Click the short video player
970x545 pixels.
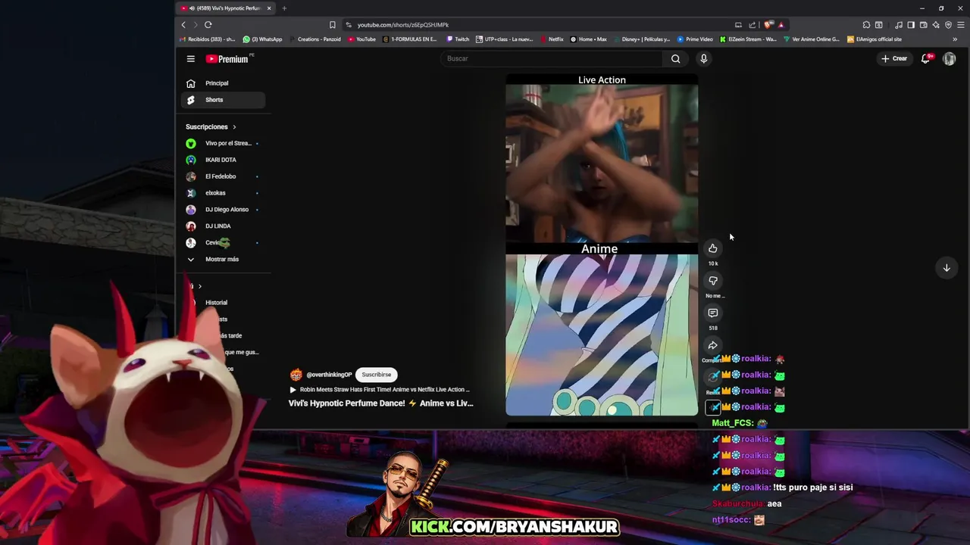point(602,244)
